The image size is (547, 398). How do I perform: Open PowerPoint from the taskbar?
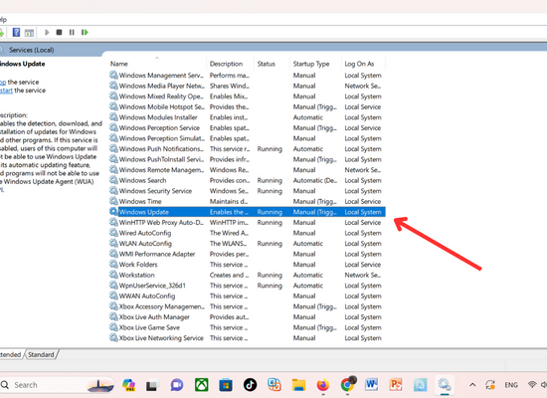tap(396, 385)
